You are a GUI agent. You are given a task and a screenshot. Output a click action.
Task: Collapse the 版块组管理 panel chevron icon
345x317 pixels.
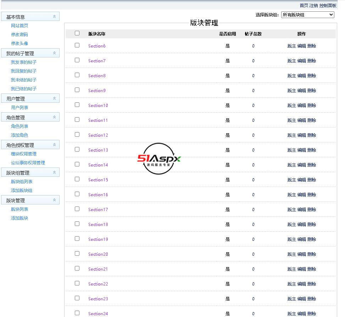(x=54, y=172)
